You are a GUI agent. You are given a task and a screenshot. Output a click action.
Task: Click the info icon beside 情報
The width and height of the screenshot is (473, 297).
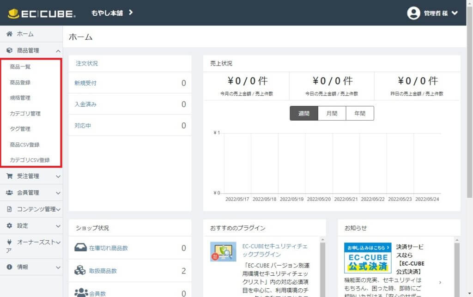coord(9,267)
